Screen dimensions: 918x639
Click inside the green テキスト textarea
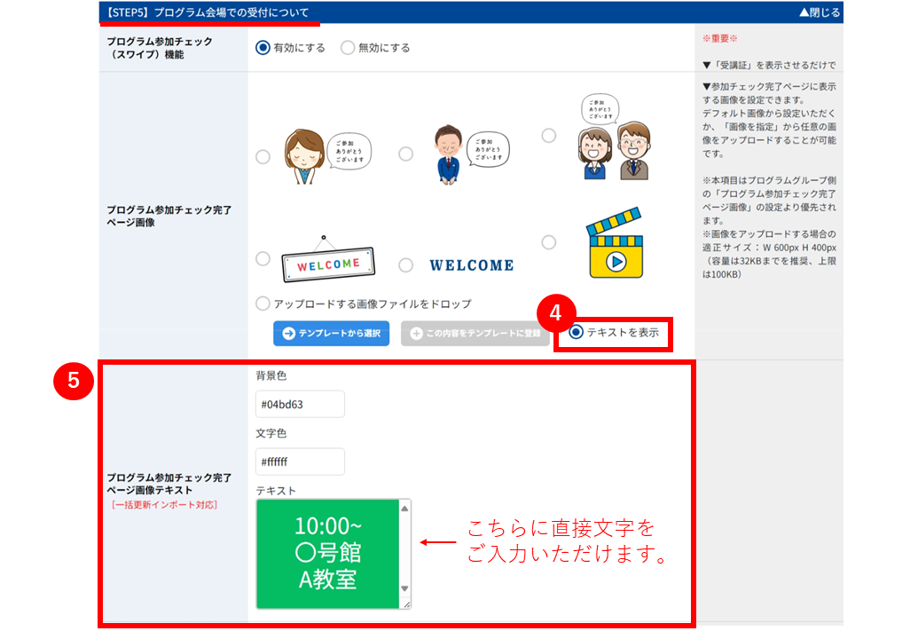tap(328, 554)
